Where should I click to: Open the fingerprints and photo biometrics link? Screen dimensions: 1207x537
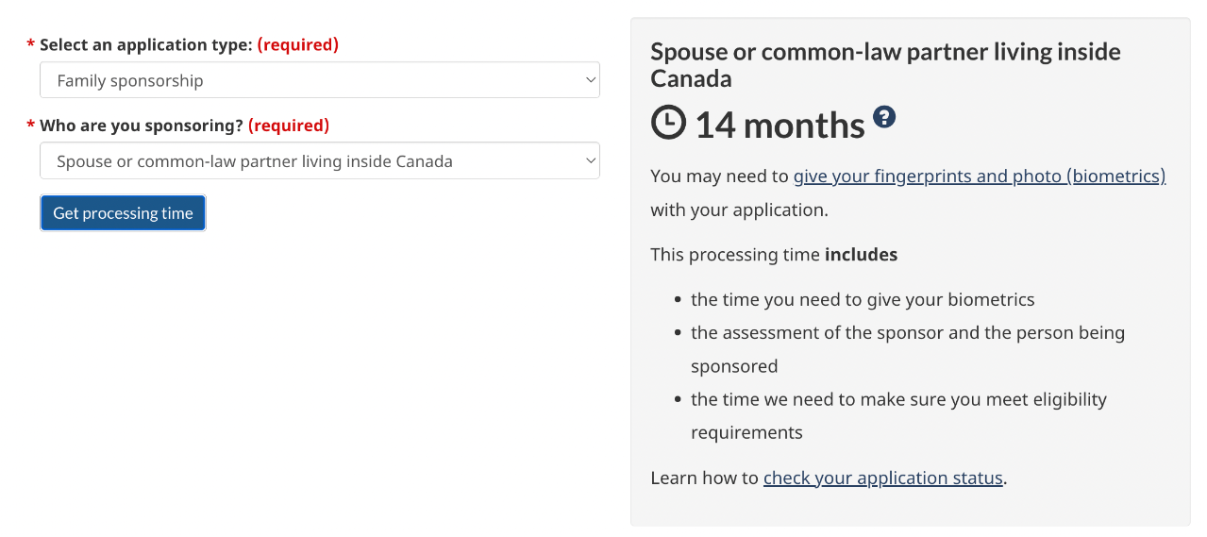[979, 176]
